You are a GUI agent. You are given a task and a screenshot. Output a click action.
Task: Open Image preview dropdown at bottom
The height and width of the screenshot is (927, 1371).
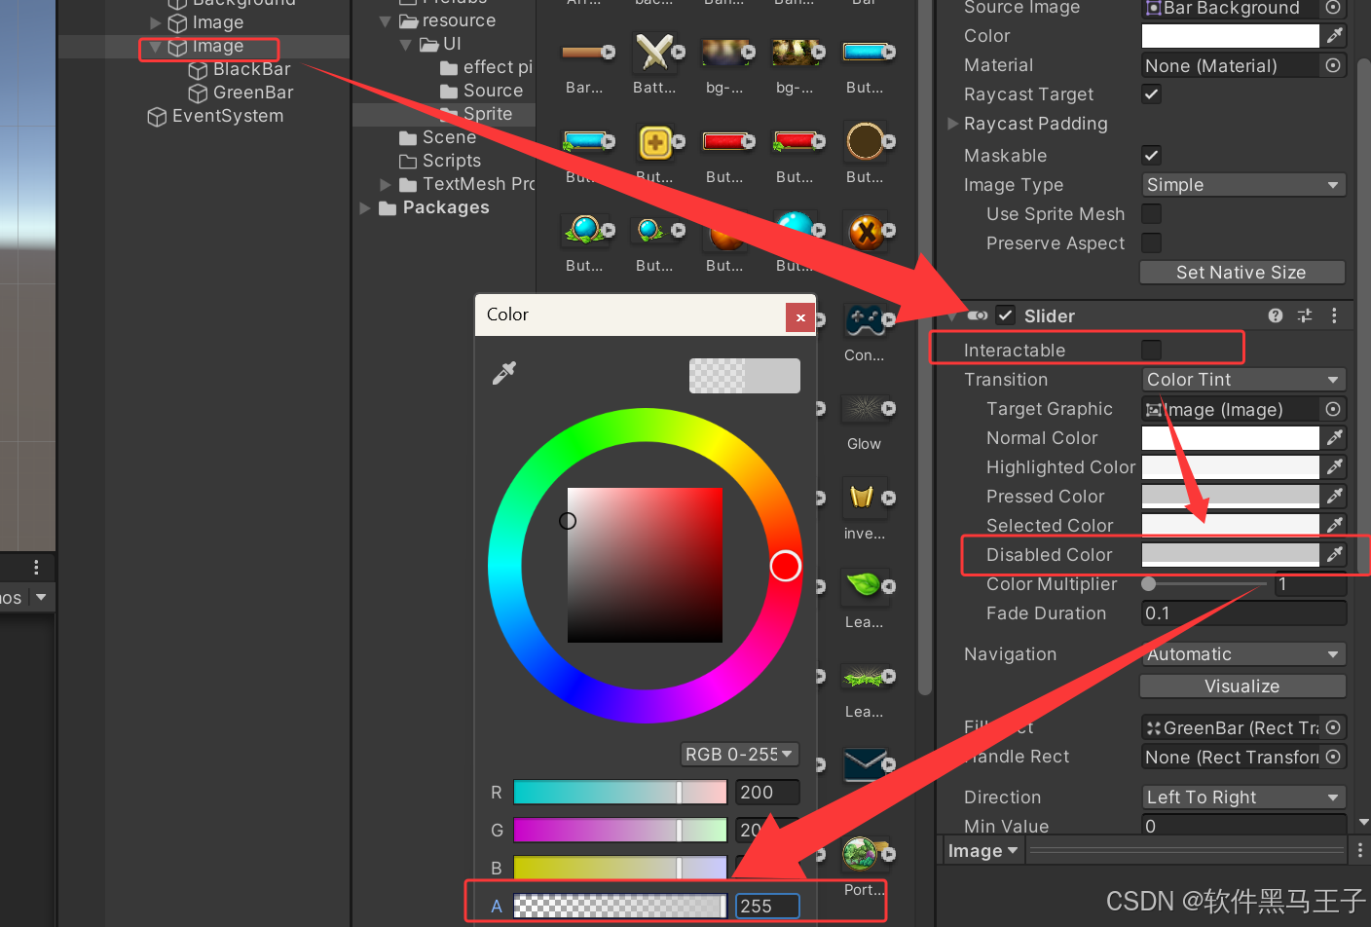pos(982,851)
